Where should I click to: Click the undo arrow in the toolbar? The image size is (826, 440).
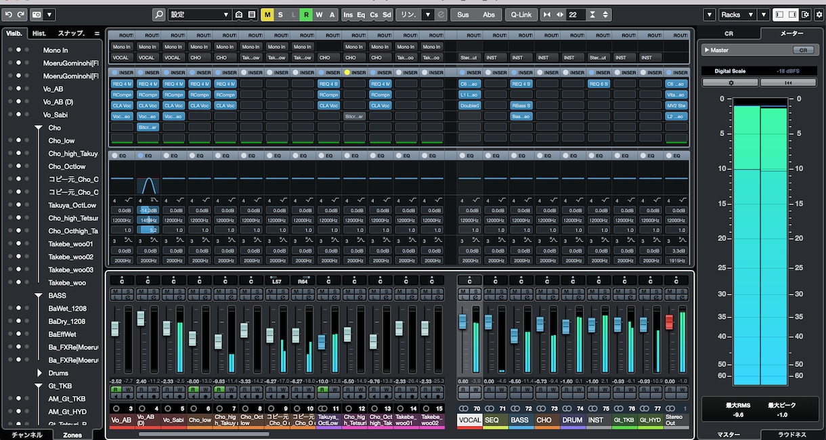[x=9, y=14]
